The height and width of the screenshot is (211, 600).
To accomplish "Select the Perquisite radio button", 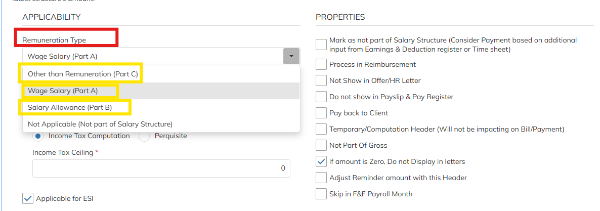I will pyautogui.click(x=144, y=136).
